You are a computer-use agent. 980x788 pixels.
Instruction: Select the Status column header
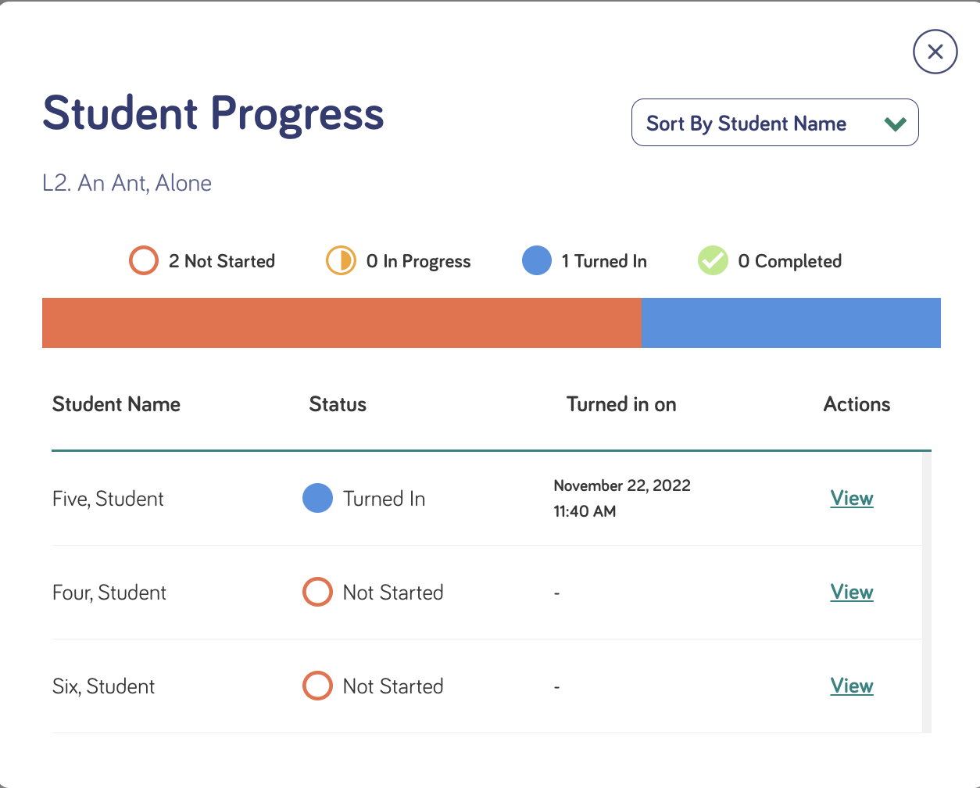pos(338,404)
